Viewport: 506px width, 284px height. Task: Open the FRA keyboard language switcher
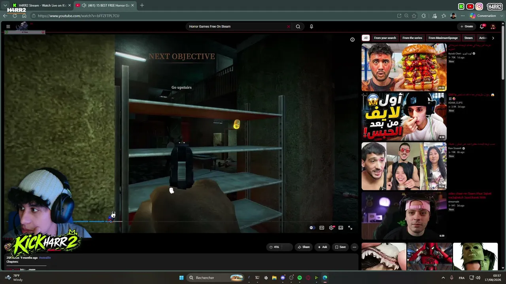(462, 278)
